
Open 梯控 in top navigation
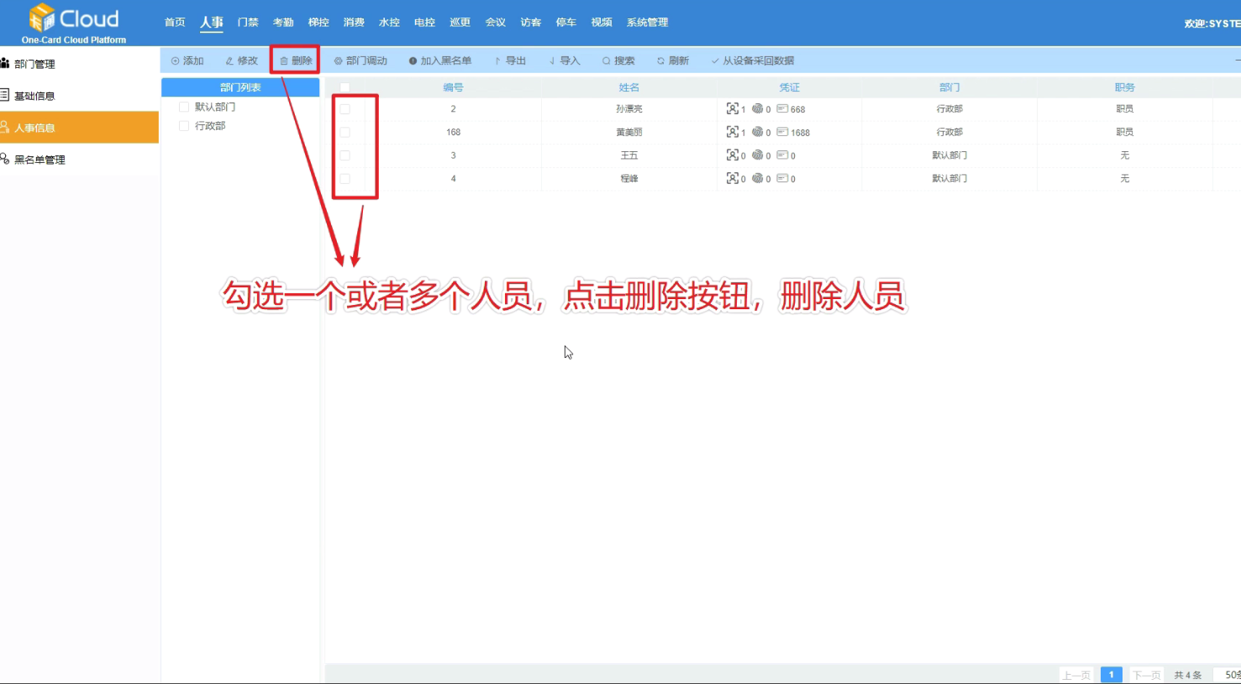point(318,23)
